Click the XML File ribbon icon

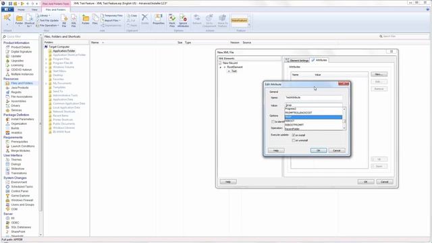(x=74, y=18)
